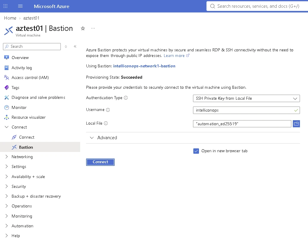Open the Azure apps grid launcher
Screen dimensions: 308x238
point(5,6)
